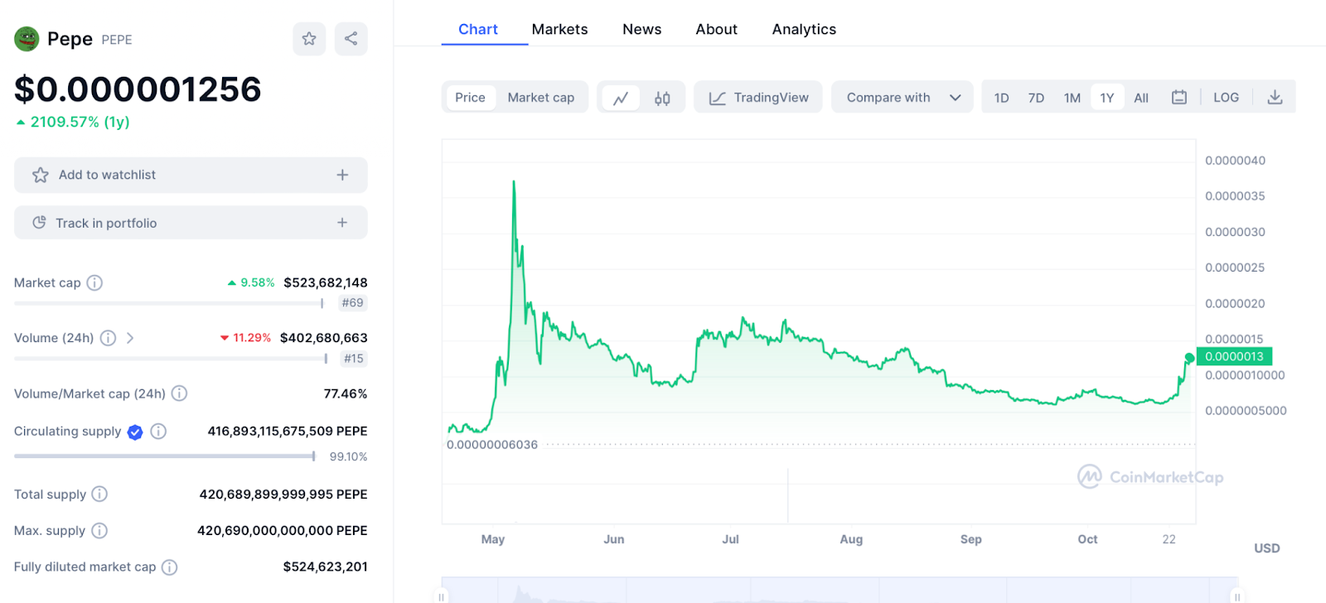
Task: Toggle LOG scale on the chart
Action: 1226,98
